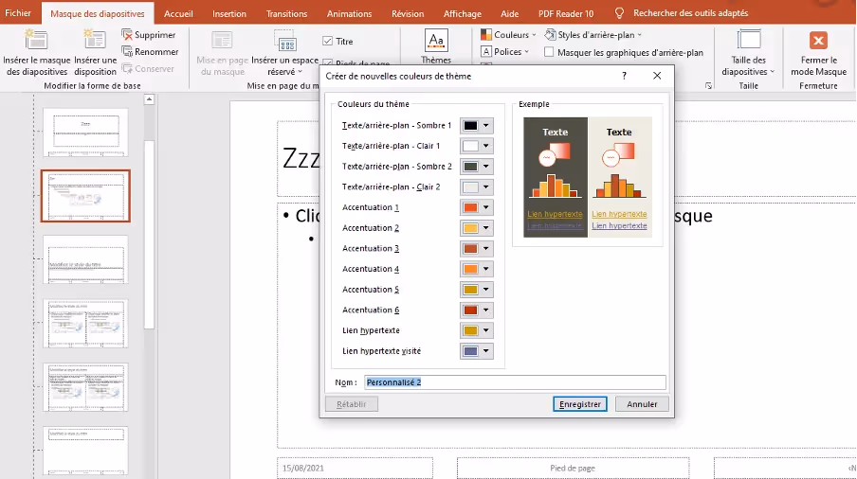Switch to the Accueil tab
Viewport: 857px width, 479px height.
click(x=178, y=13)
